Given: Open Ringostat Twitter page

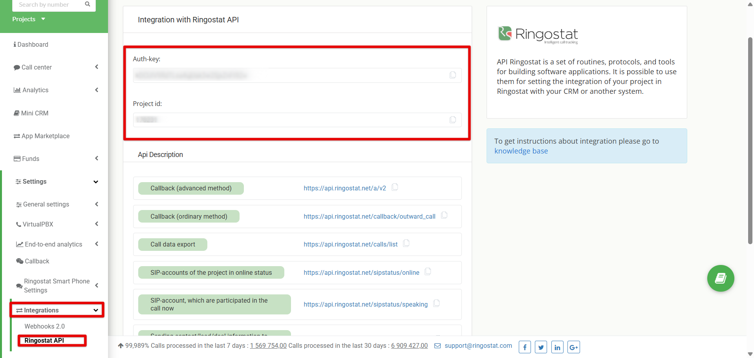Looking at the screenshot, I should click(541, 347).
